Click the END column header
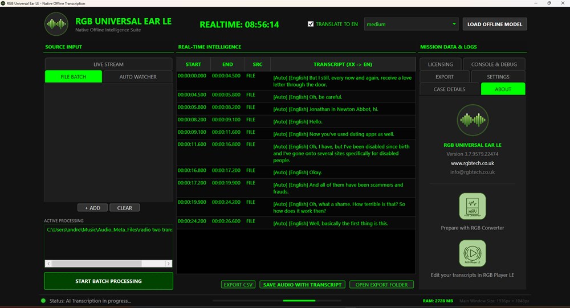The image size is (570, 308). [227, 64]
